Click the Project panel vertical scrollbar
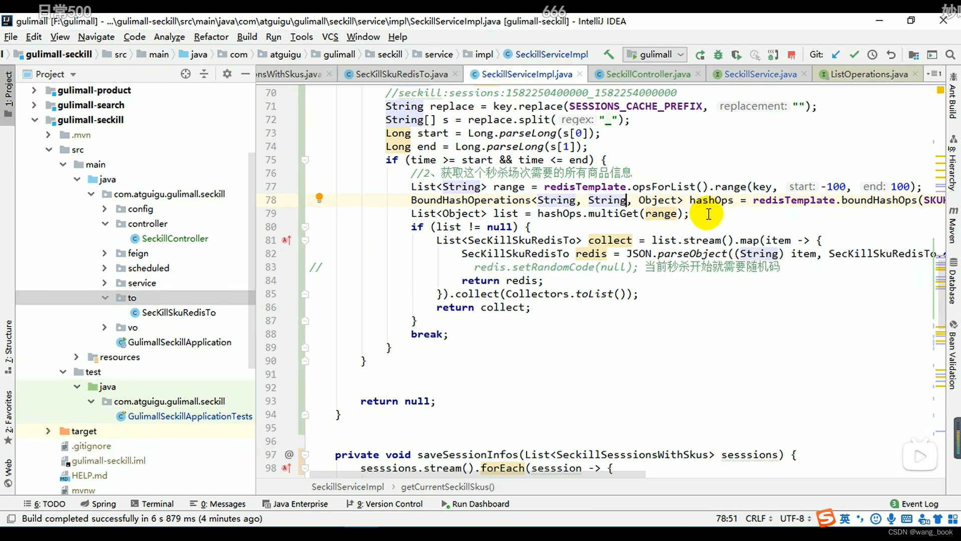Image resolution: width=961 pixels, height=541 pixels. tap(252, 260)
